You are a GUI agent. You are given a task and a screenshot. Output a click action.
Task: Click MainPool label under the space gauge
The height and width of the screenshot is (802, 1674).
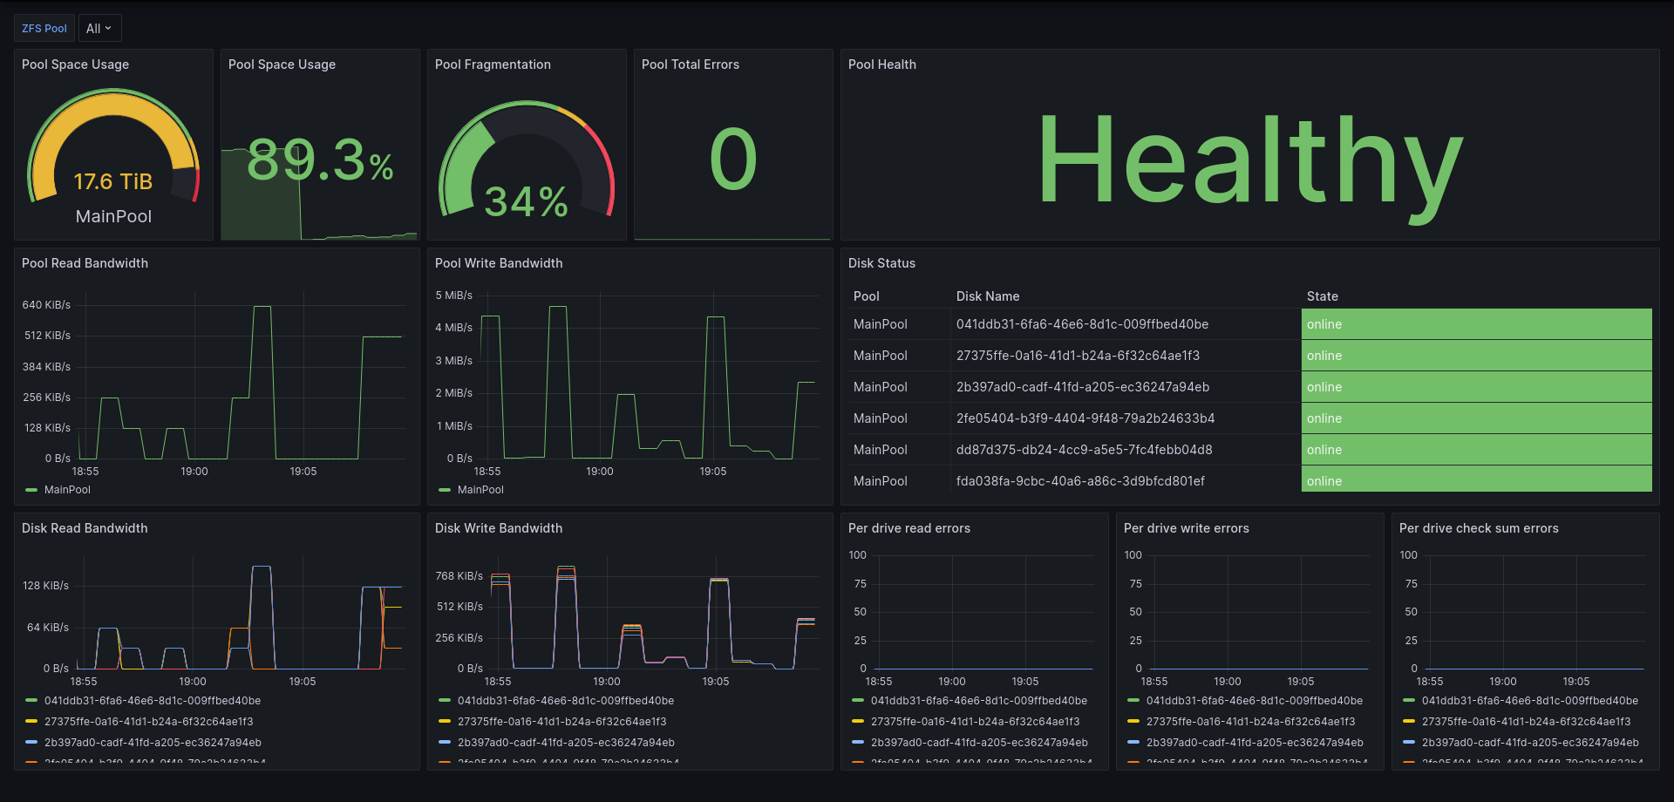(x=113, y=216)
